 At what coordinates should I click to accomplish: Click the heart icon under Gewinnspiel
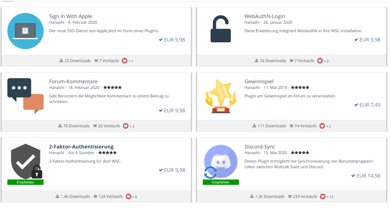pos(322,126)
